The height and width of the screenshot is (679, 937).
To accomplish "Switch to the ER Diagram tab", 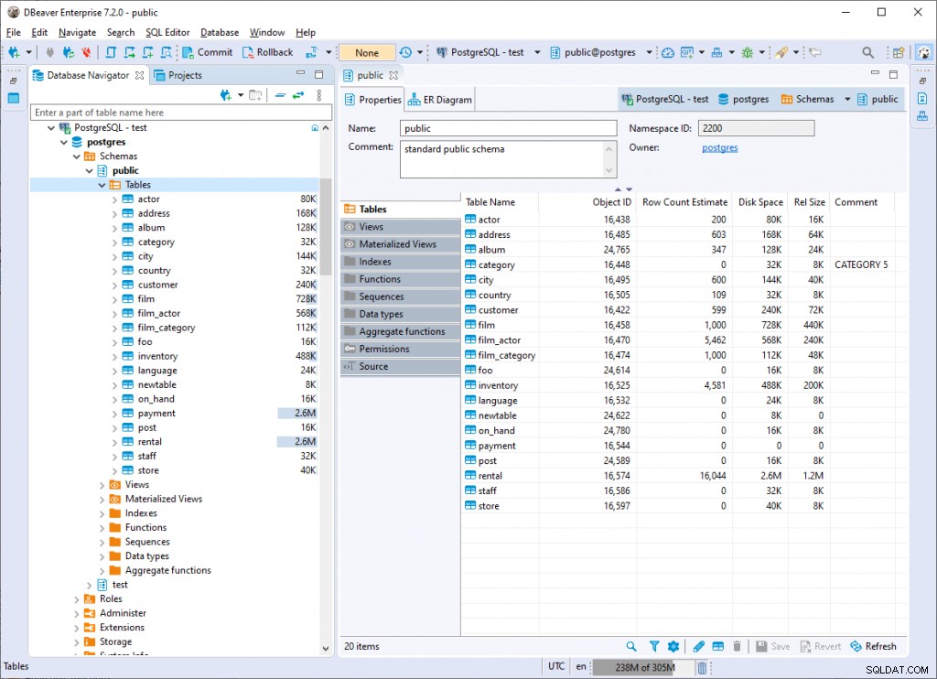I will click(440, 100).
